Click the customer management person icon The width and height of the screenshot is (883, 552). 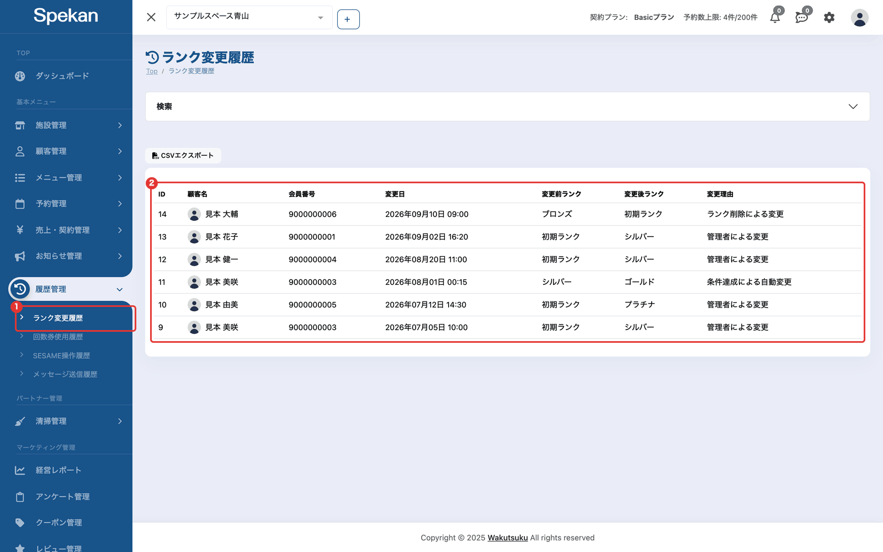20,151
